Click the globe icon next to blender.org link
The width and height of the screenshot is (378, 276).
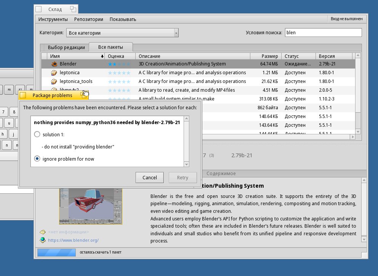pyautogui.click(x=43, y=240)
